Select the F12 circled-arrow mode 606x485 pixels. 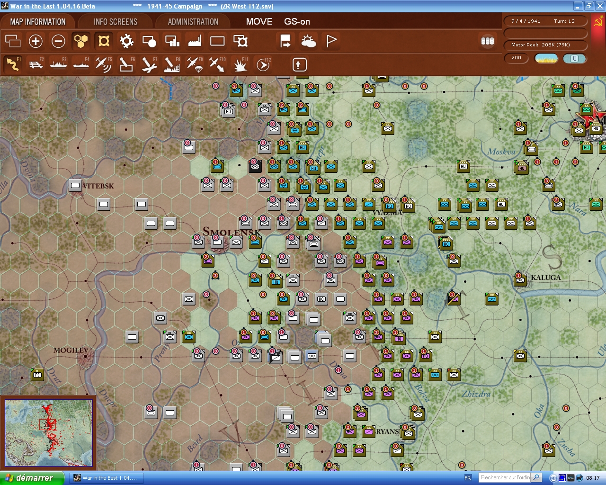263,64
